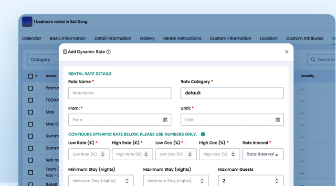Adjust the High Occ stepper arrows
Viewport: 336px width, 186px height.
[x=233, y=154]
